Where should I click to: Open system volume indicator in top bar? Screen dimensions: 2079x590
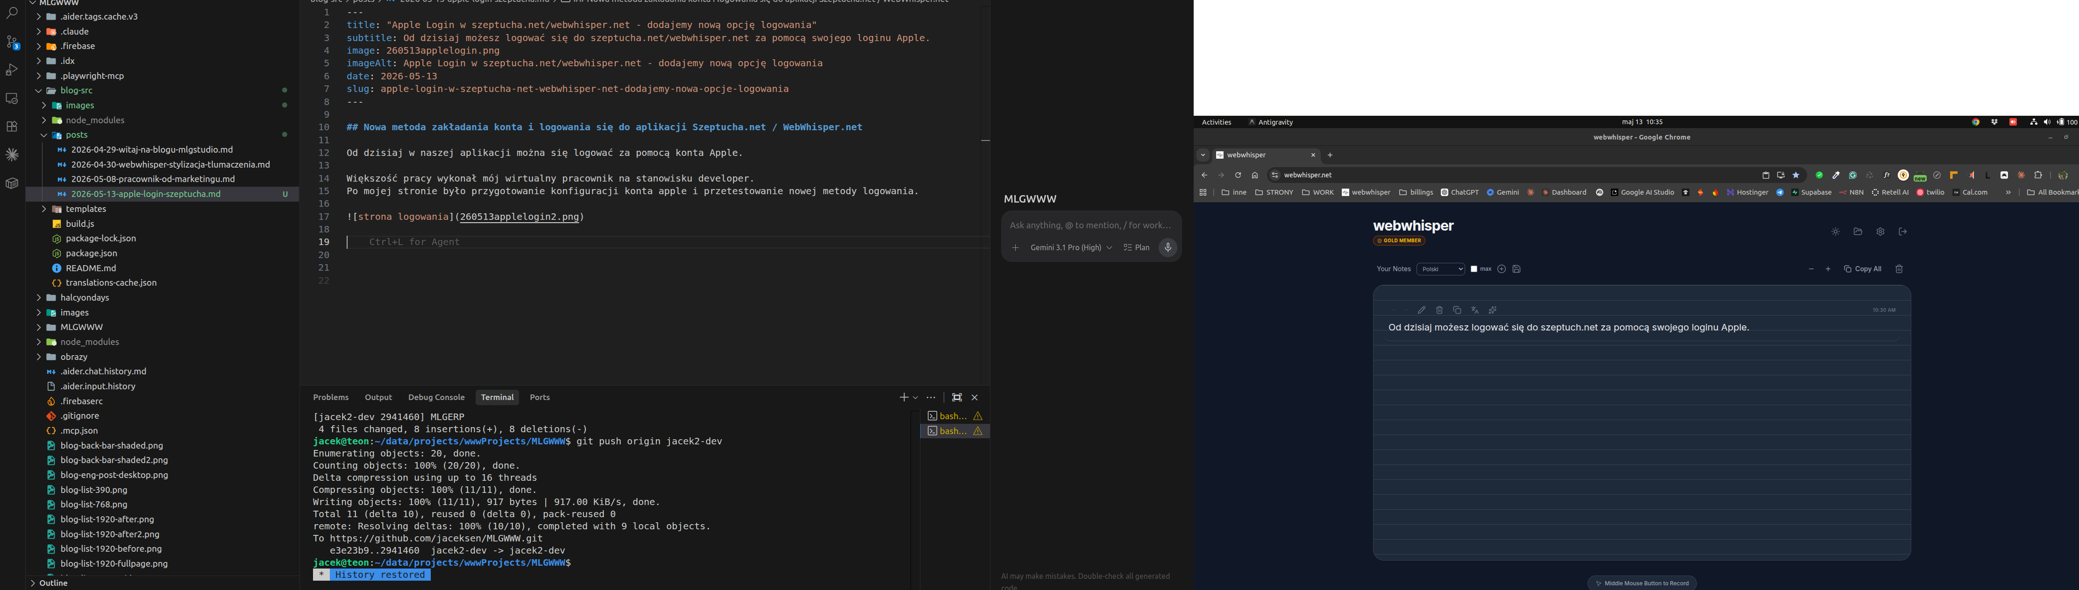point(2047,122)
